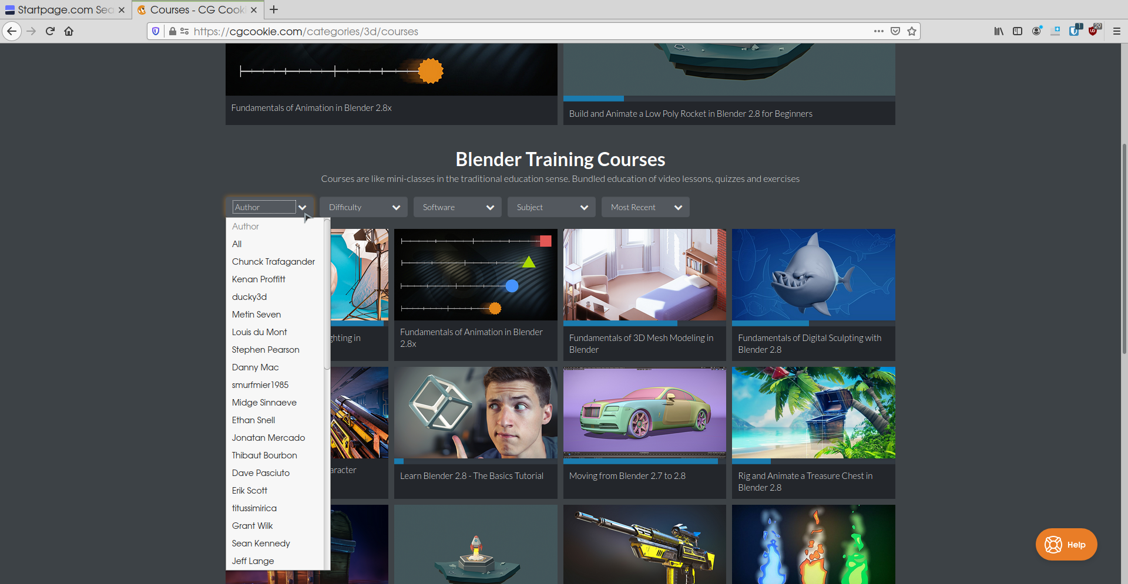1128x584 pixels.
Task: Open the Library icon in toolbar
Action: (999, 31)
